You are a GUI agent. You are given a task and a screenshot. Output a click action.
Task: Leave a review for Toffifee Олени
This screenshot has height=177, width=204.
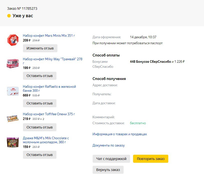coord(40,127)
